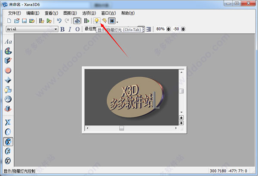The image size is (258, 176).
Task: Minimize the Xara3D6 window
Action: (x=229, y=3)
